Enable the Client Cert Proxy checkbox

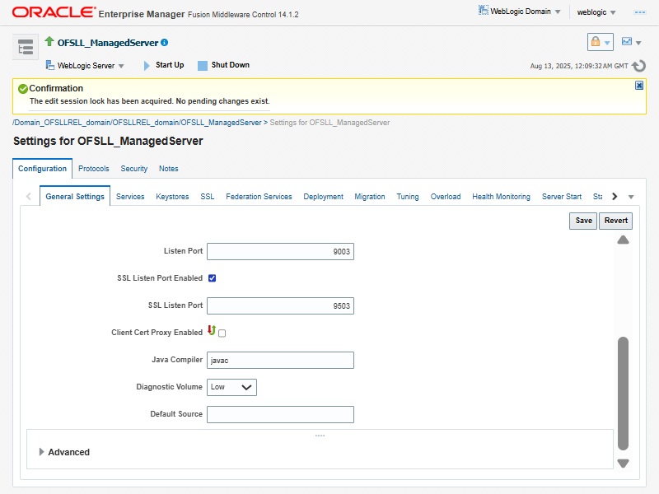(x=222, y=333)
